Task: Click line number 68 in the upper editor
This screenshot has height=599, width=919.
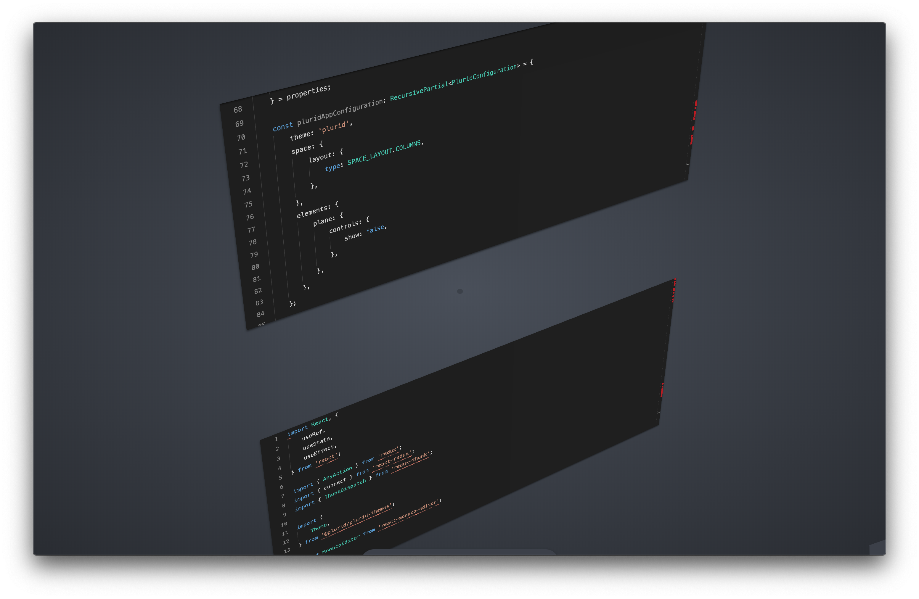Action: pos(238,110)
